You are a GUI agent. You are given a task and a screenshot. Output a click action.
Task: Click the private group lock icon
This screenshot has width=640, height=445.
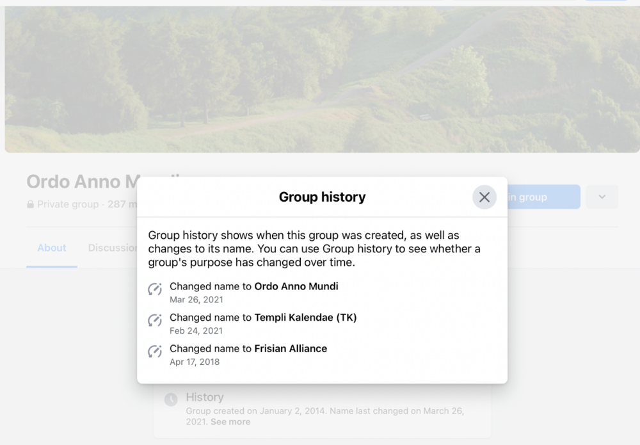point(30,204)
